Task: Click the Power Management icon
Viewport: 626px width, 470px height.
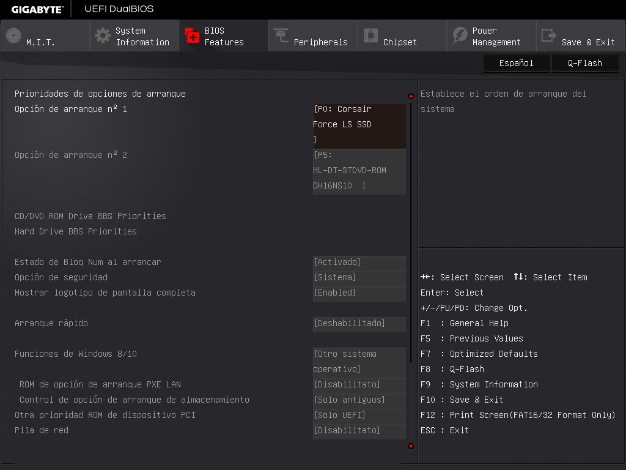Action: click(x=457, y=35)
